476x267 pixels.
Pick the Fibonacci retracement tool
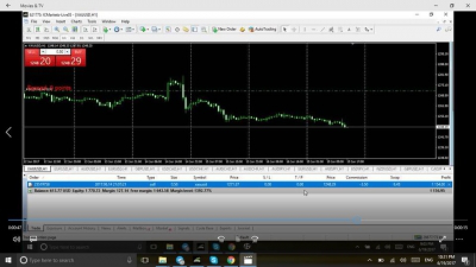coord(340,30)
